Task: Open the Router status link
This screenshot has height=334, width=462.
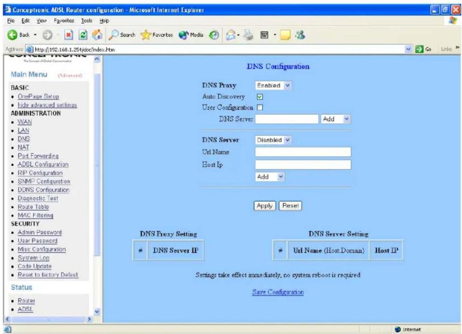Action: pos(26,301)
